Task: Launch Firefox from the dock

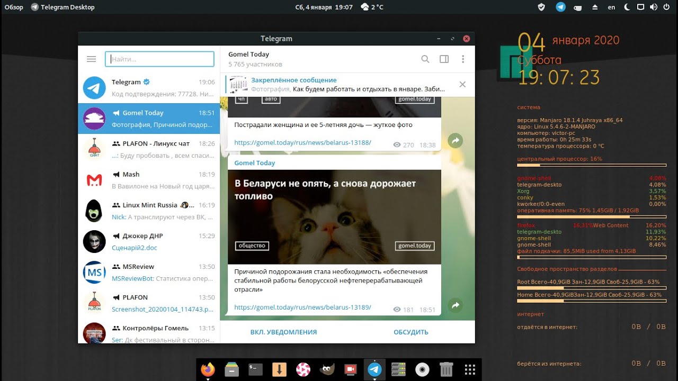Action: tap(208, 369)
